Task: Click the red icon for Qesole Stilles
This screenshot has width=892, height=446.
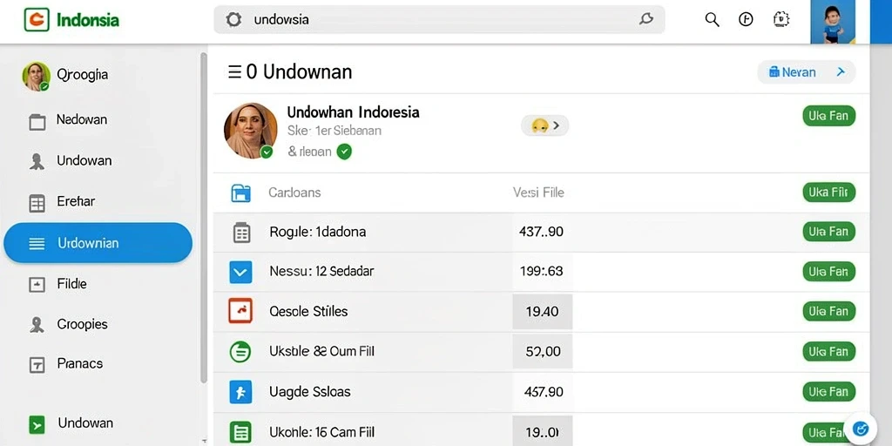Action: (240, 311)
